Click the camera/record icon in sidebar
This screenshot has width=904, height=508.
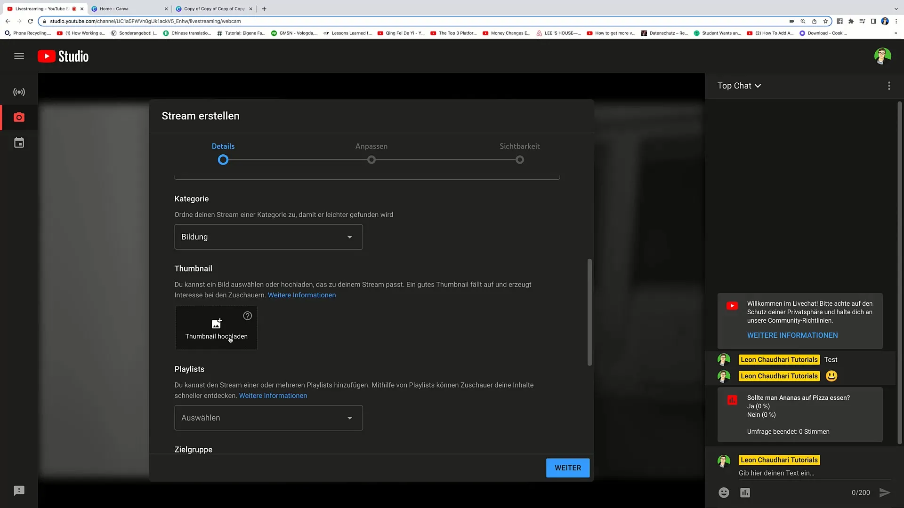pos(19,118)
